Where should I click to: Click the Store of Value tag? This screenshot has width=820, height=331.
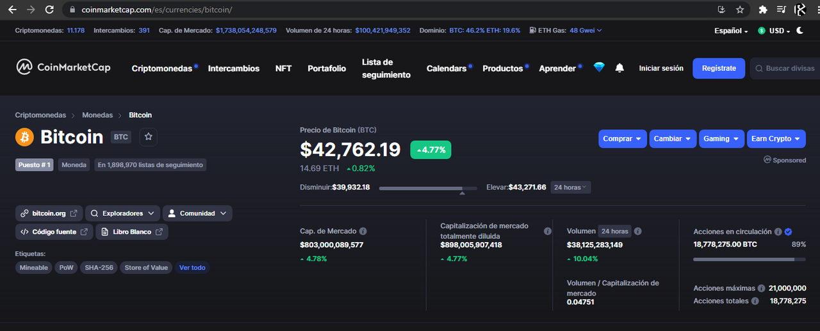pos(146,268)
